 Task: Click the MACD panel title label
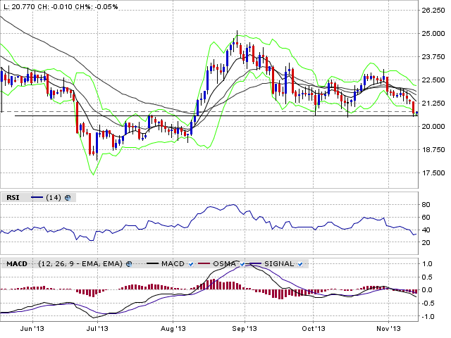(17, 264)
